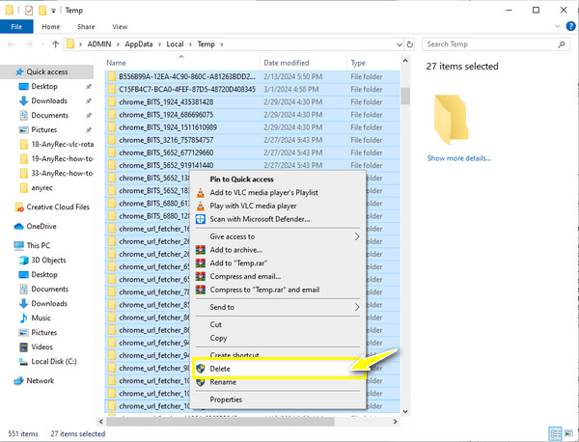Open the View ribbon tab
This screenshot has height=442, width=579.
click(x=120, y=27)
